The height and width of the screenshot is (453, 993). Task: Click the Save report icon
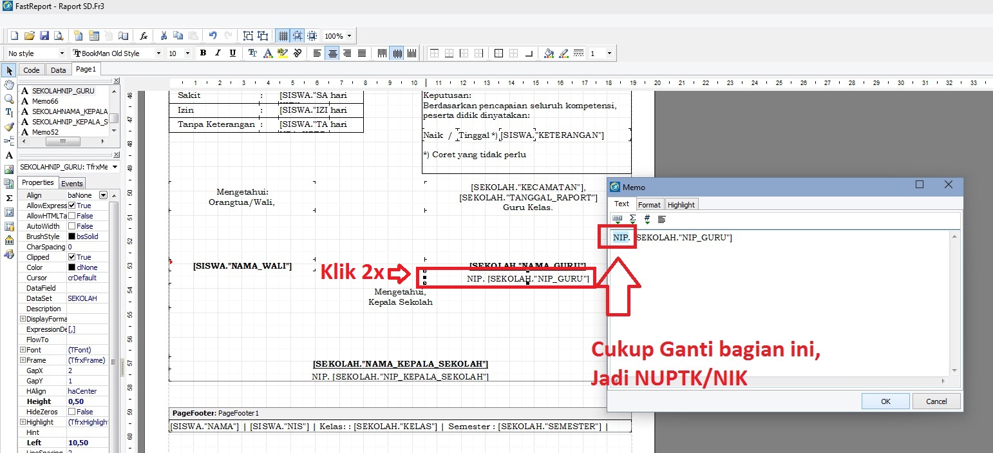[x=44, y=36]
